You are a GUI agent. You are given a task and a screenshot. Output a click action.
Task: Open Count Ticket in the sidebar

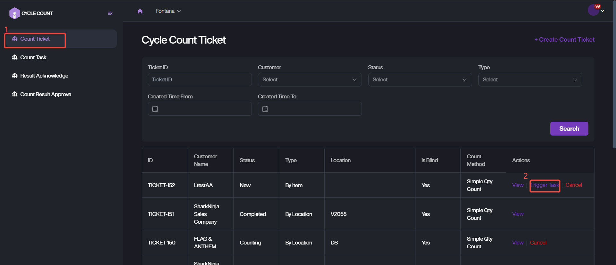[35, 39]
